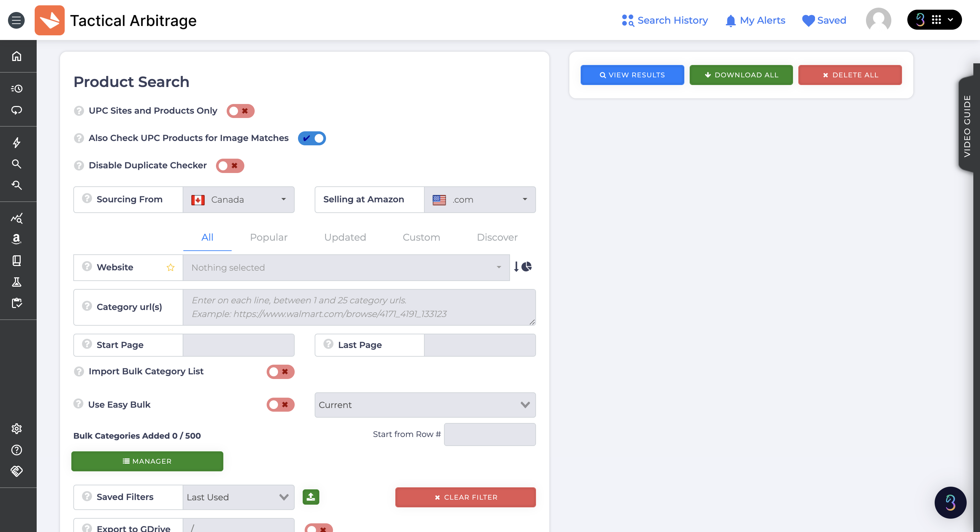Click help icon beside Sourcing From
The image size is (980, 532).
(x=87, y=198)
